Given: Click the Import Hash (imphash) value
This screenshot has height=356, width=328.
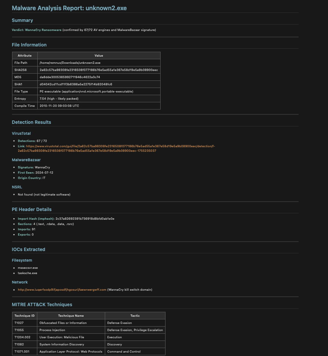Looking at the screenshot, I should coord(84,219).
